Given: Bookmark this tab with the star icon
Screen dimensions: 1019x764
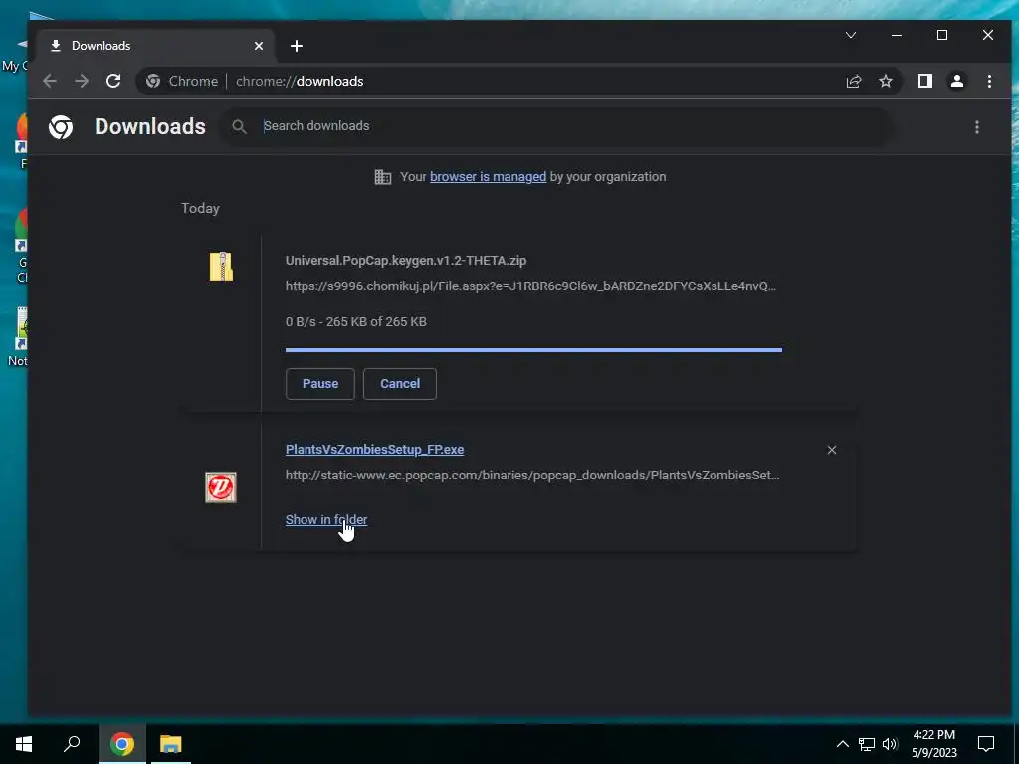Looking at the screenshot, I should coord(886,82).
